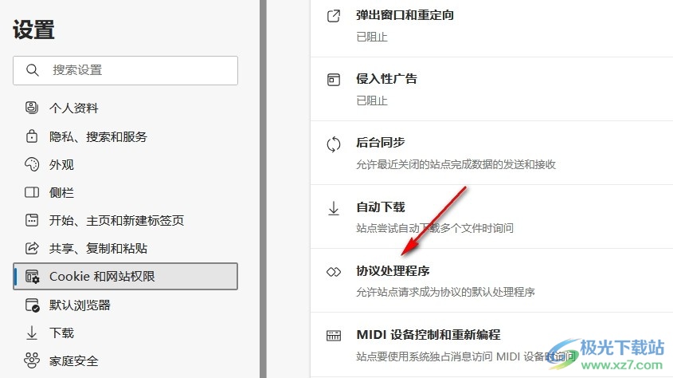The image size is (673, 378).
Task: Click the 已阻止 status under 侵入性广告
Action: [x=372, y=100]
